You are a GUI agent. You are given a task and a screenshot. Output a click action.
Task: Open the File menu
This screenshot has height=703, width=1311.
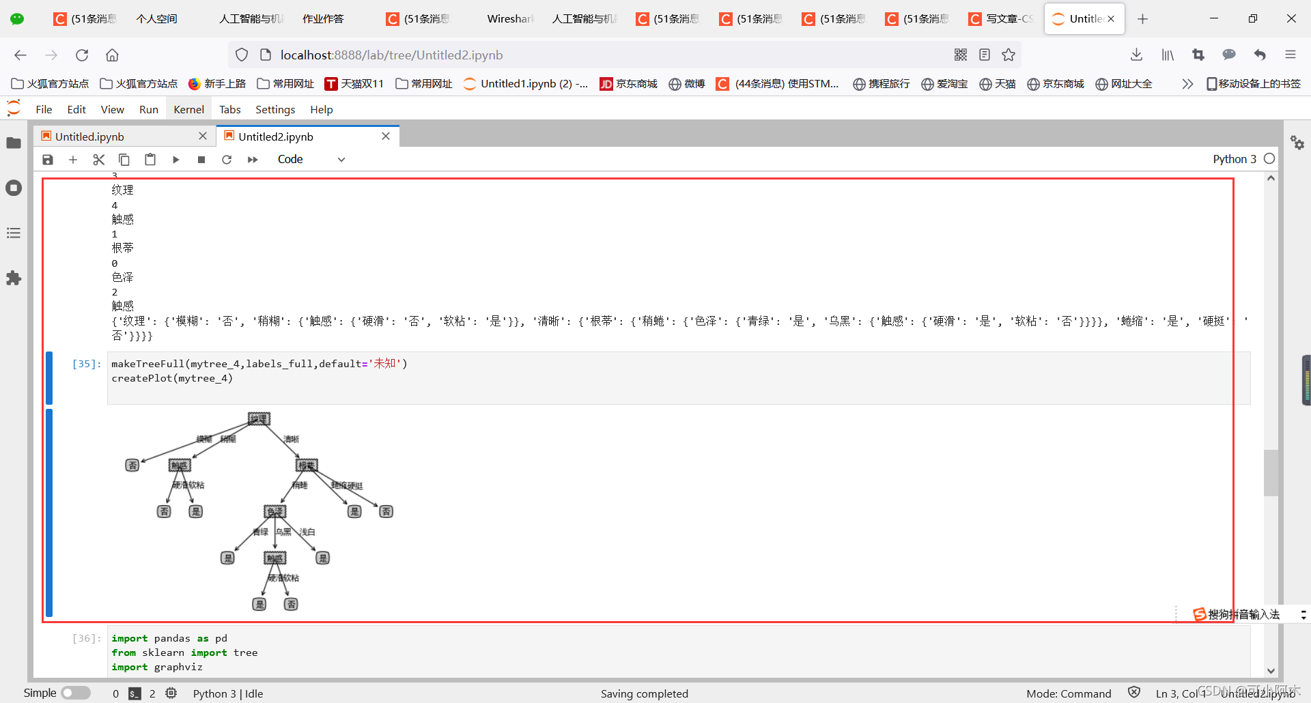(44, 109)
